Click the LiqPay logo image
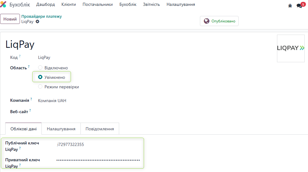 click(290, 48)
